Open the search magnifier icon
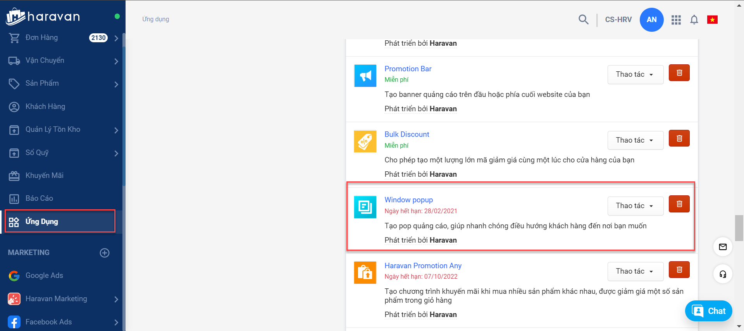This screenshot has width=744, height=331. click(583, 19)
